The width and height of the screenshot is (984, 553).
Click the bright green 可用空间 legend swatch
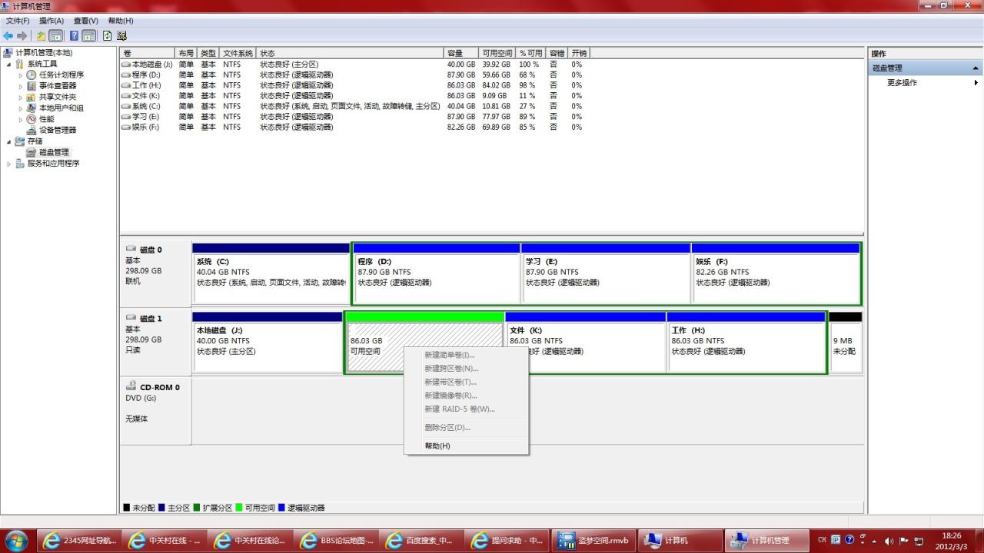click(x=239, y=508)
